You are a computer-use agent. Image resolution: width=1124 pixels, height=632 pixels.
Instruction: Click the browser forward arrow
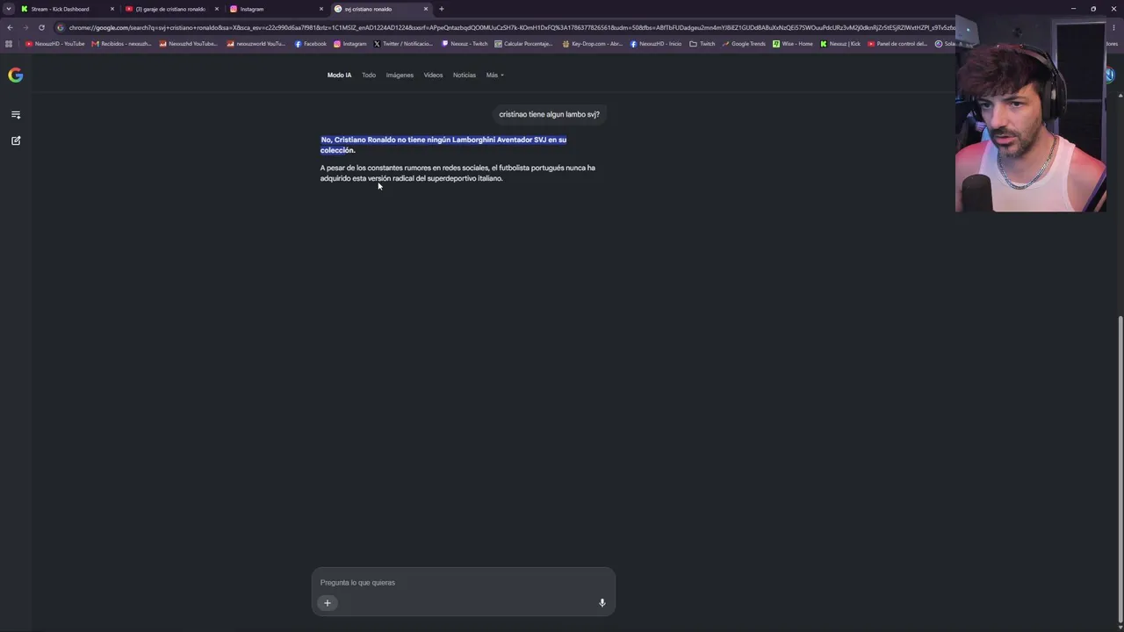pyautogui.click(x=25, y=27)
